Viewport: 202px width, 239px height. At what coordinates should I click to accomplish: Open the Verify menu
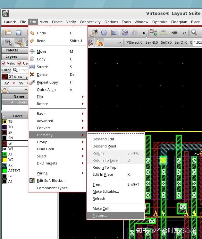point(71,22)
